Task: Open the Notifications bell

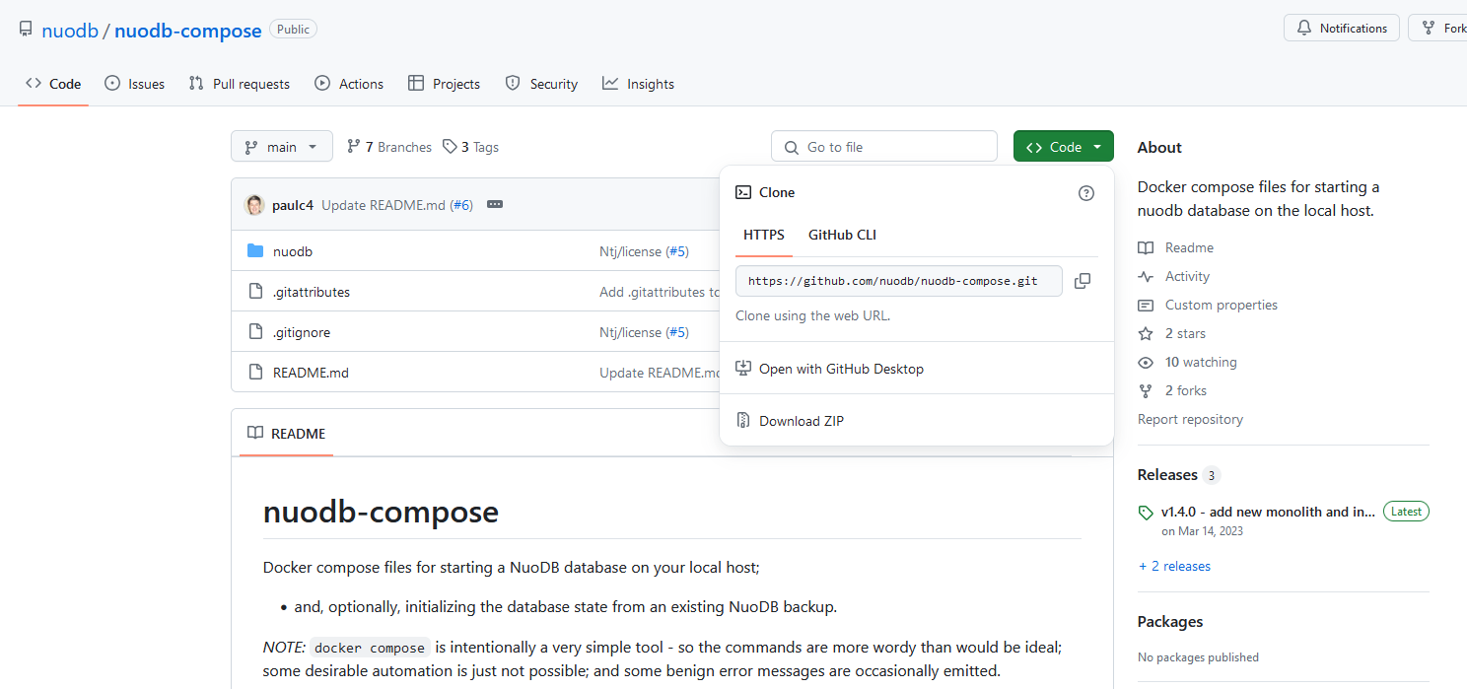Action: pos(1341,27)
